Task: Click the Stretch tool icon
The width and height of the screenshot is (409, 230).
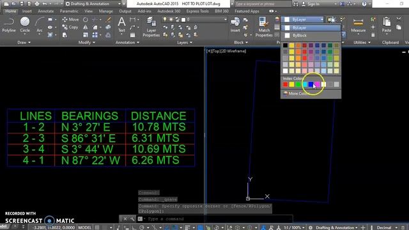Action: click(65, 35)
